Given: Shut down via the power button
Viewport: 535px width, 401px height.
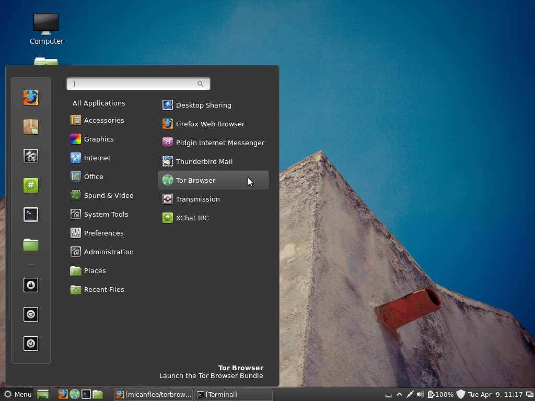Looking at the screenshot, I should point(30,344).
